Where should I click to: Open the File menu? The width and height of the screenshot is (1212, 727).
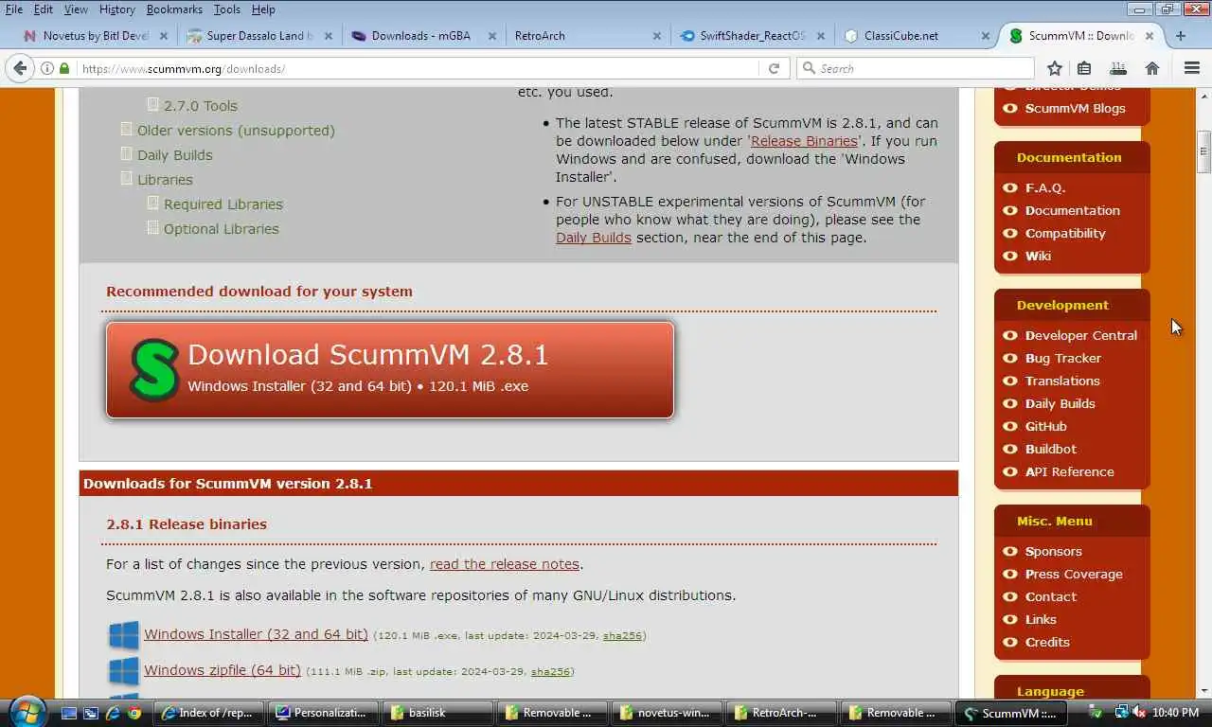[x=14, y=9]
